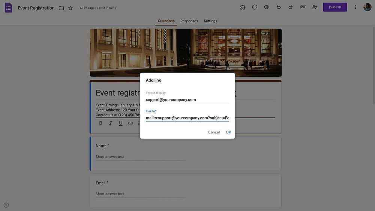
Task: Select the Email question label
Action: [100, 183]
